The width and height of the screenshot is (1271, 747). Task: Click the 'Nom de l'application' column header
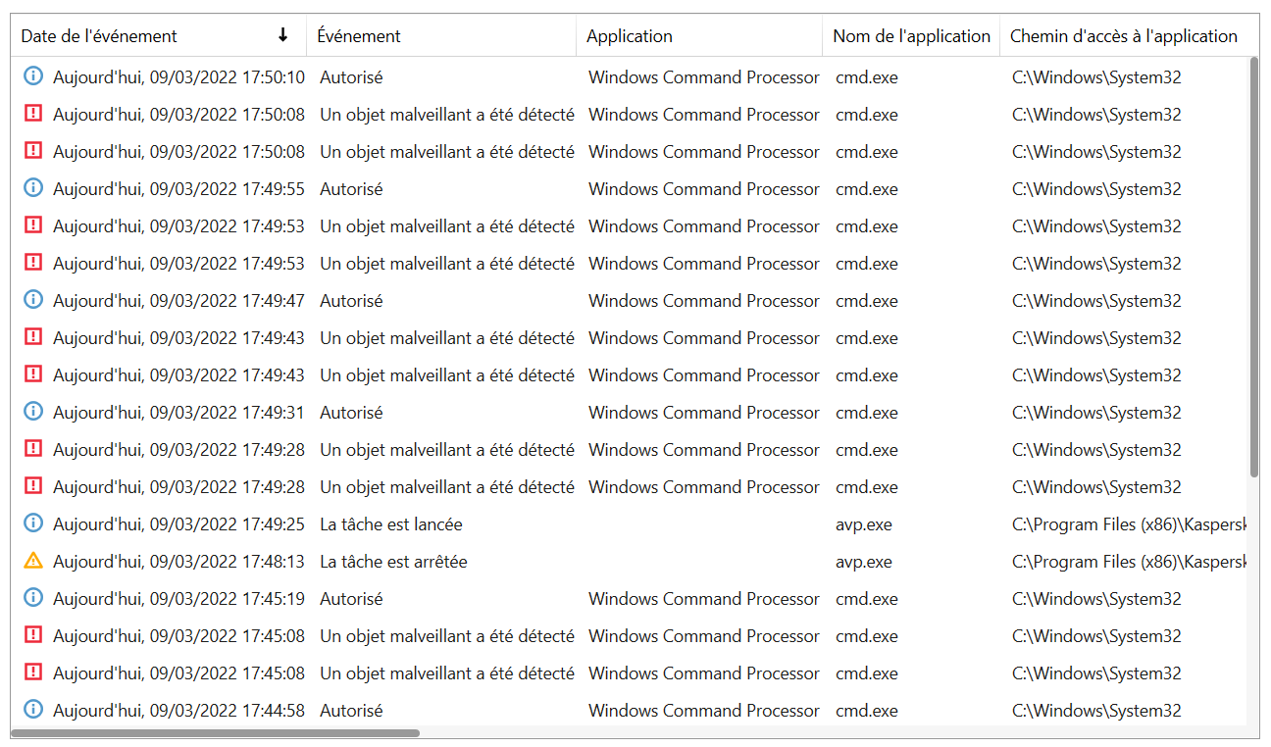911,36
